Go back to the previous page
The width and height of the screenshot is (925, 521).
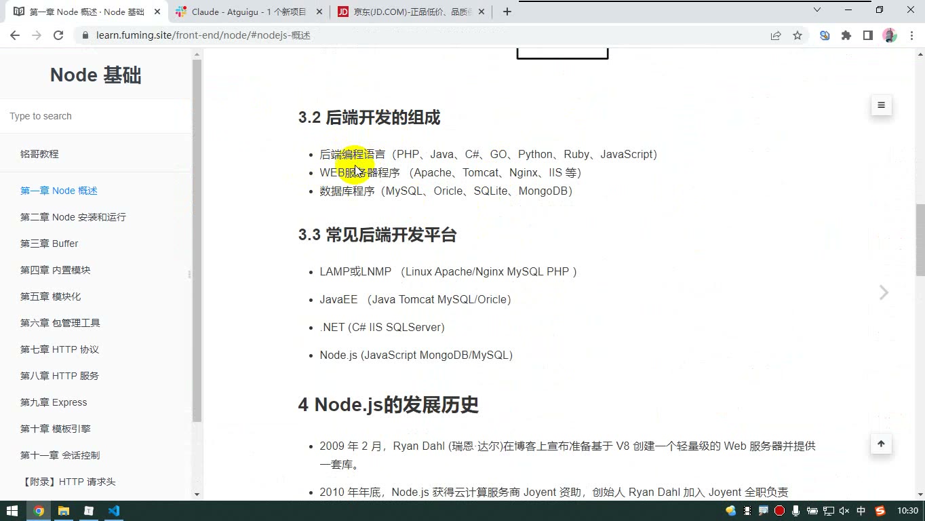pos(15,35)
